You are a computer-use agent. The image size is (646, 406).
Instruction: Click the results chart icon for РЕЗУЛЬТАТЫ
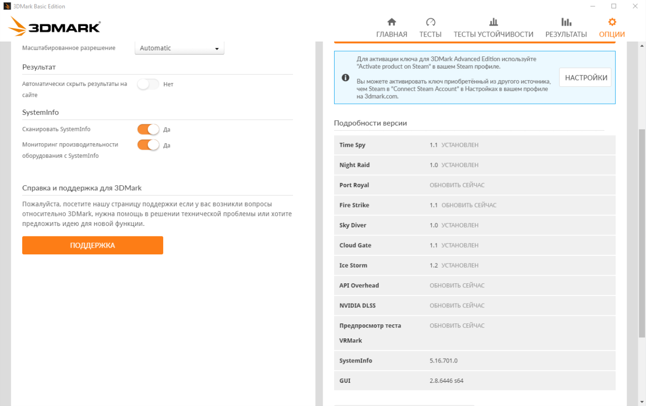tap(566, 22)
